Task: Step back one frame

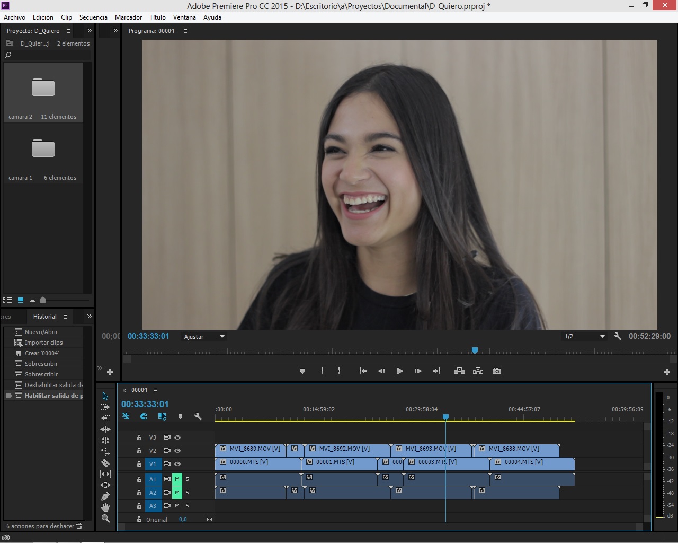Action: 381,371
